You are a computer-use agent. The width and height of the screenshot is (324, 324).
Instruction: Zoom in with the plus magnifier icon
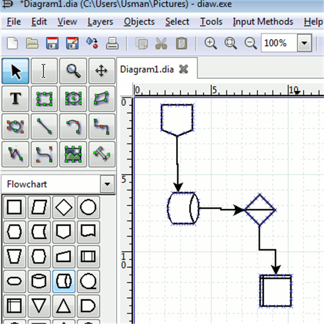210,43
